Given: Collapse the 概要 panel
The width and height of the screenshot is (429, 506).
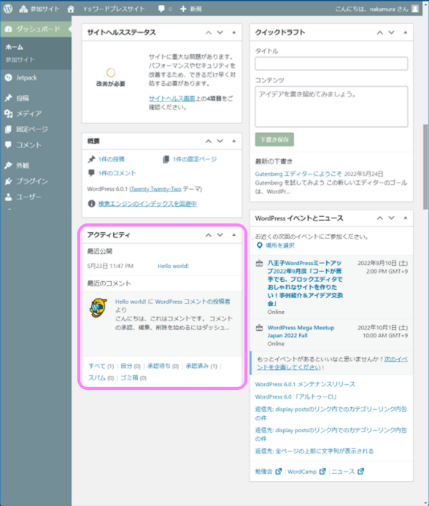Looking at the screenshot, I should (x=234, y=141).
